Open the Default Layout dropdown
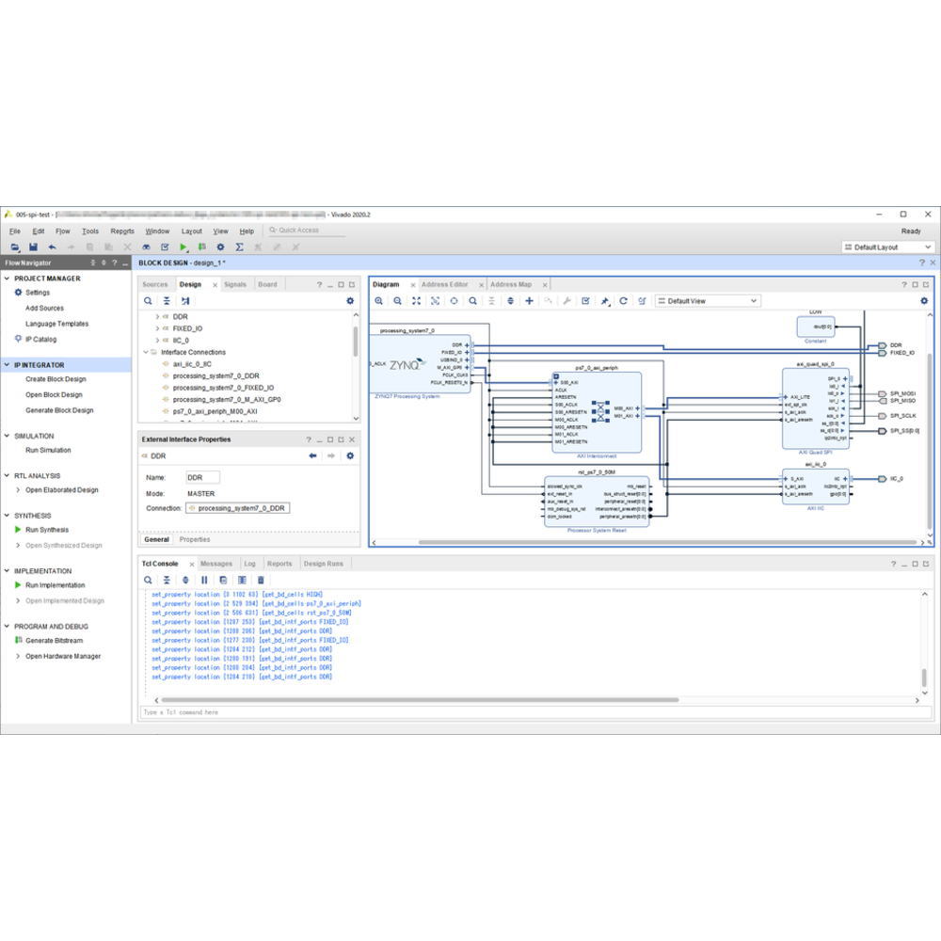This screenshot has width=941, height=941. [888, 247]
